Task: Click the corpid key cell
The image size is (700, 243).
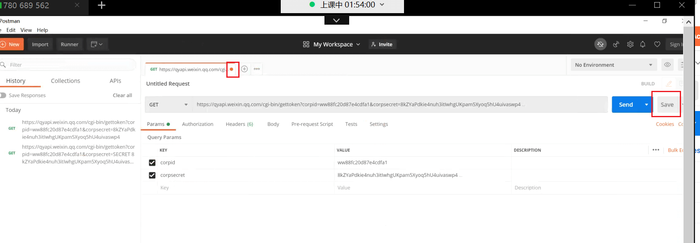Action: 246,163
